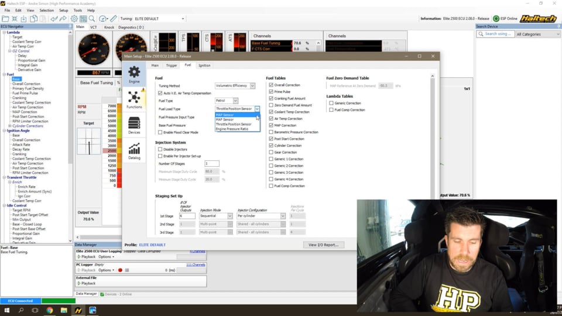The image size is (562, 316).
Task: Select Datalog section in Main Setup sidebar
Action: click(134, 151)
